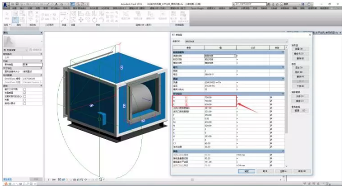The height and width of the screenshot is (187, 346).
Task: Toggle the lock checkbox for parameter A row
Action: pyautogui.click(x=271, y=97)
